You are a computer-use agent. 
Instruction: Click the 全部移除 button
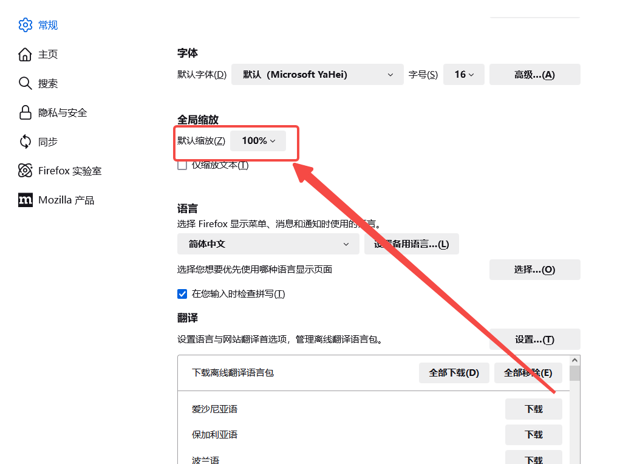click(528, 373)
